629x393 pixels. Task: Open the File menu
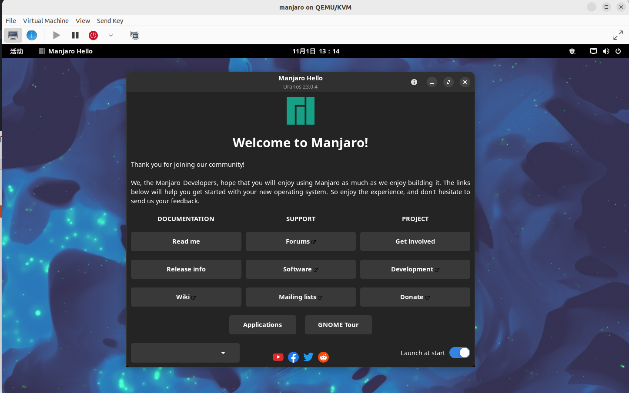(x=11, y=20)
